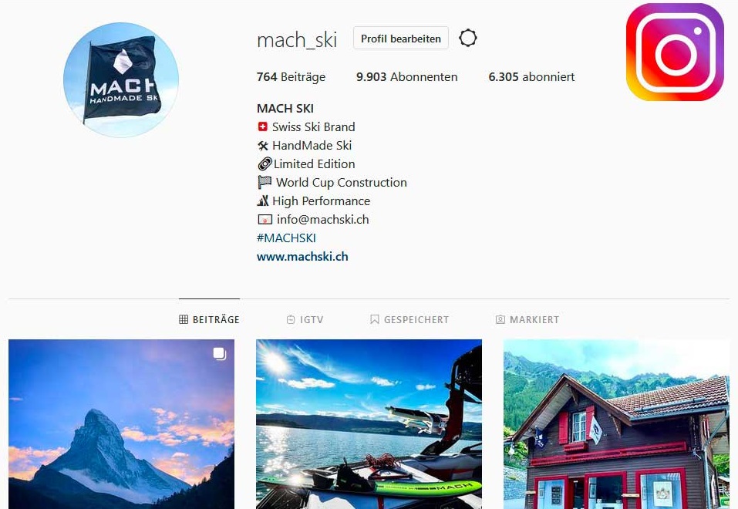Open the 6.305 abonniert following list

[x=531, y=77]
